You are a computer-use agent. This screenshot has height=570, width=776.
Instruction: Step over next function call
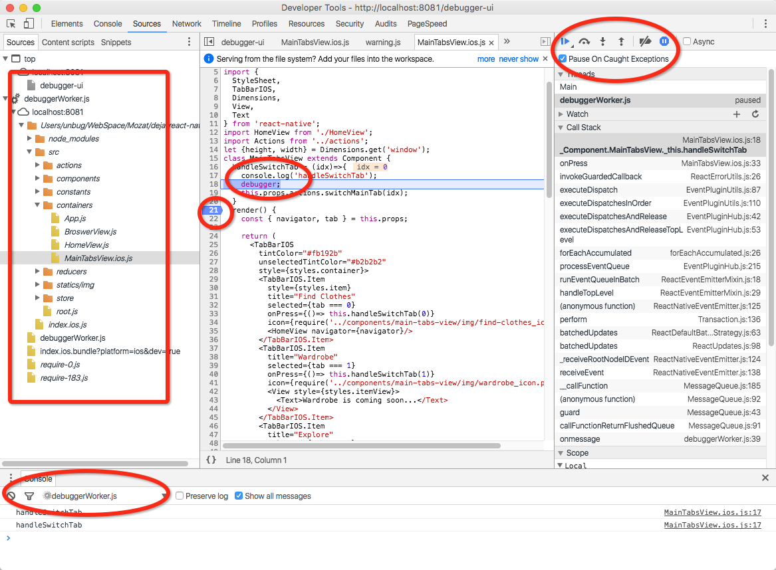point(584,42)
